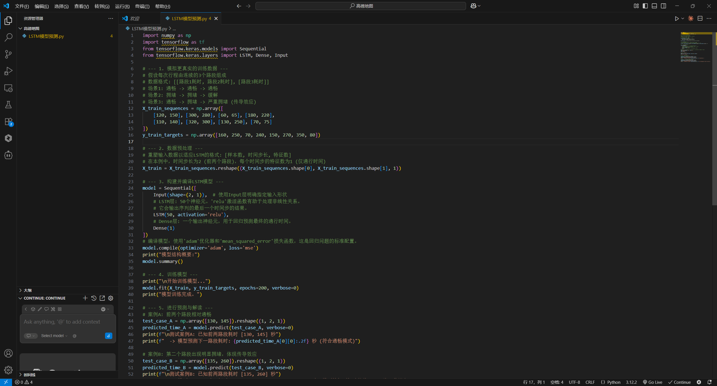Click the cube models icon in Continue toolbar
This screenshot has width=717, height=386.
pos(33,309)
